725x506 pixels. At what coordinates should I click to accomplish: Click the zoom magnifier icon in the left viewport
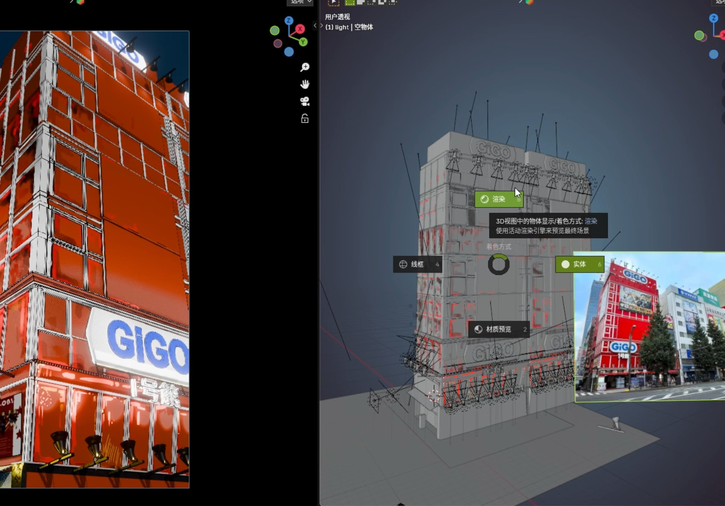pos(305,67)
